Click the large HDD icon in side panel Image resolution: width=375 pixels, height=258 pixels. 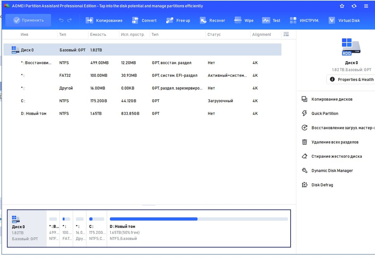click(x=351, y=47)
